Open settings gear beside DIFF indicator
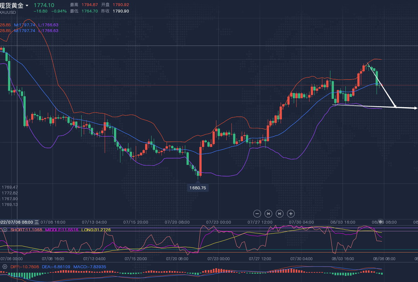 click(5, 267)
